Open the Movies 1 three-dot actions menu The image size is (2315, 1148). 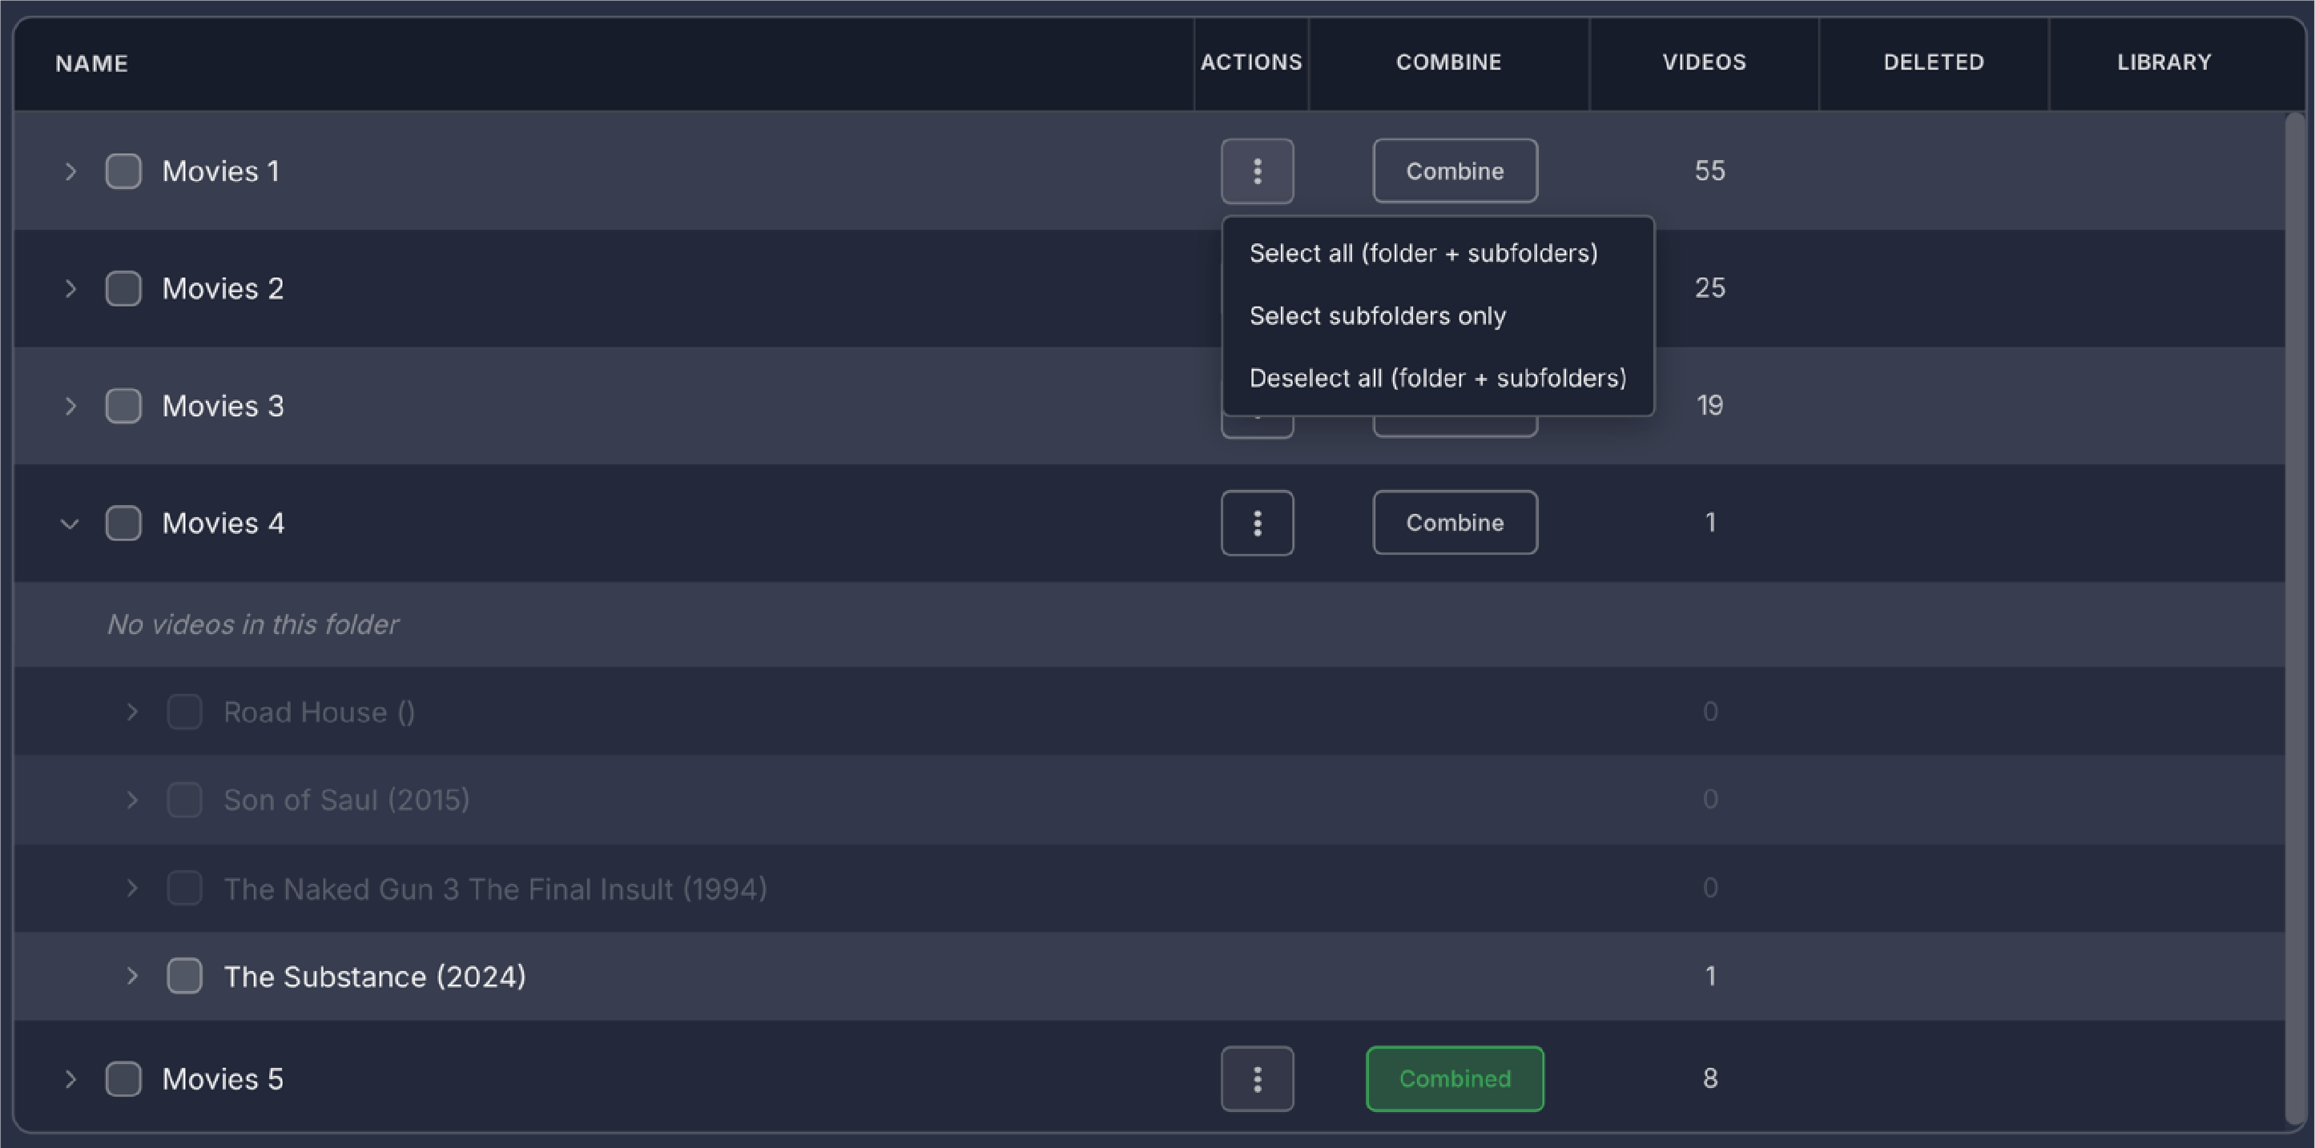pyautogui.click(x=1256, y=171)
